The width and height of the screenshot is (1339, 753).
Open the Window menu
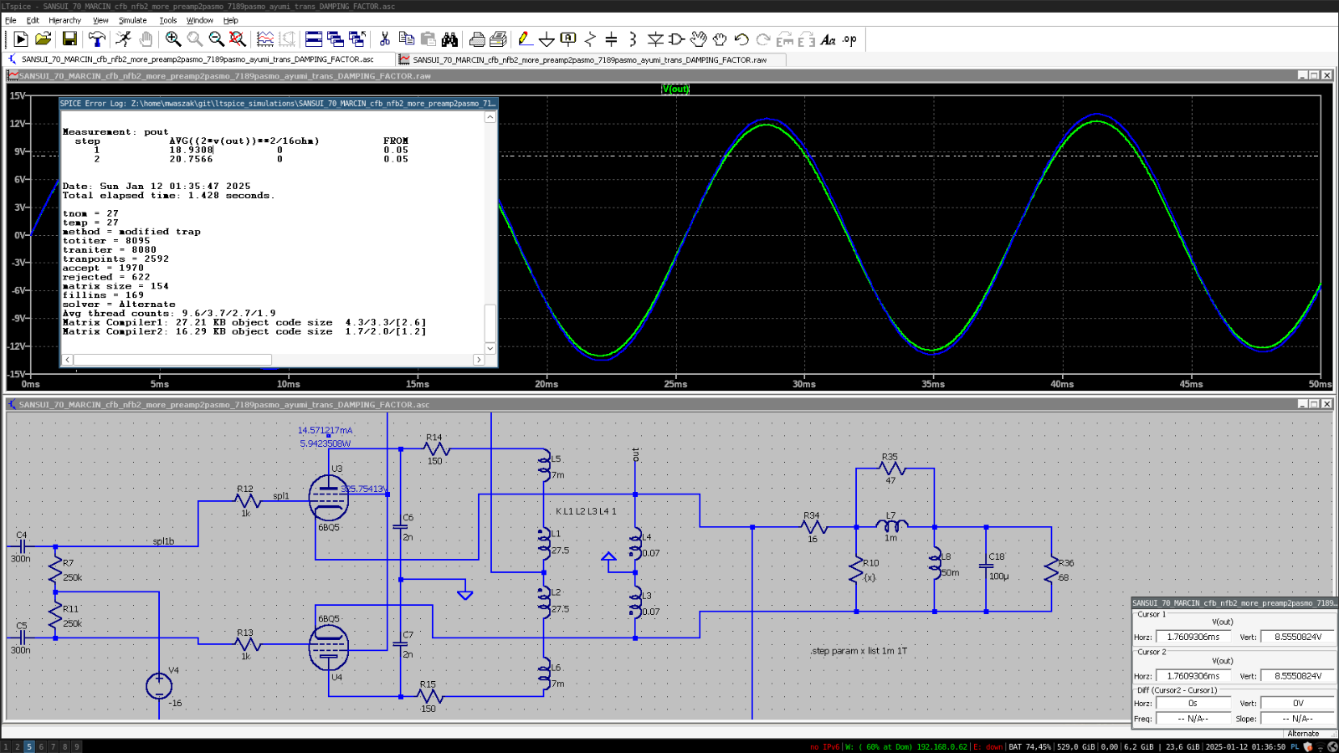pos(199,20)
